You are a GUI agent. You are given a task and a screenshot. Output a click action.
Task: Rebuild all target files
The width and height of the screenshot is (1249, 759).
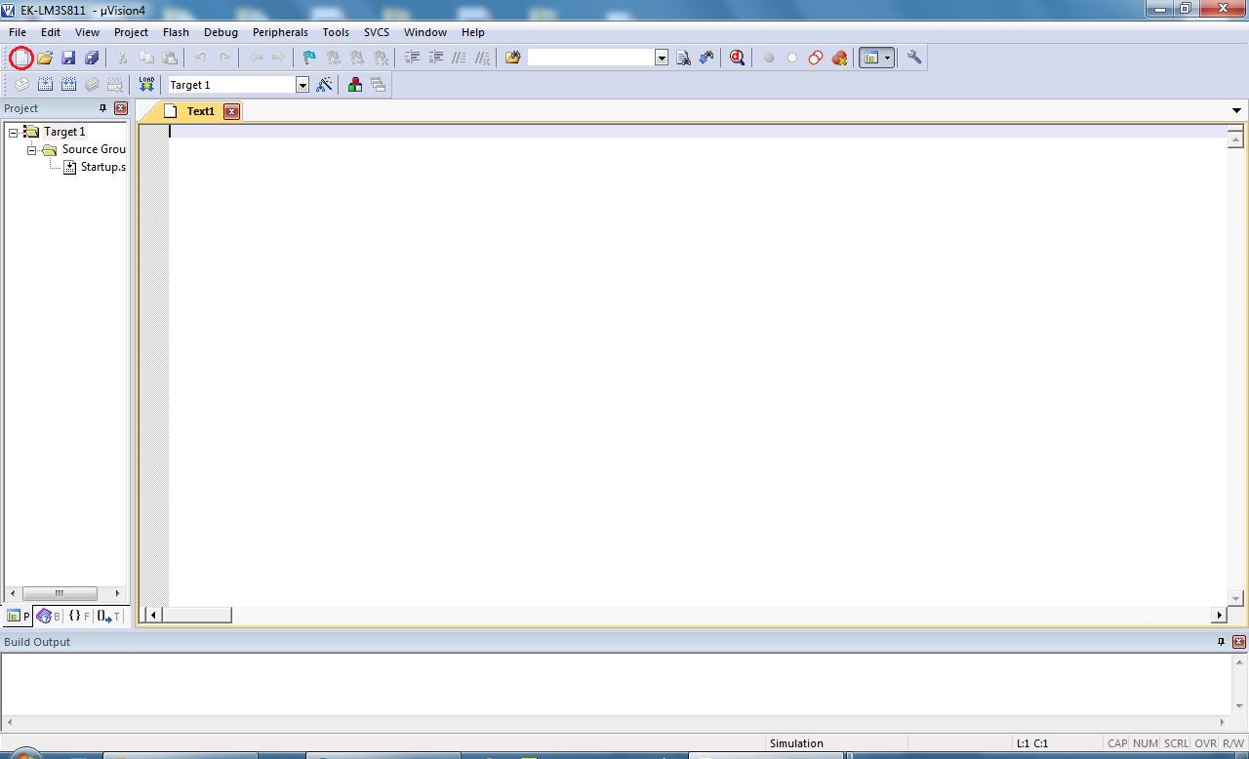pos(68,85)
